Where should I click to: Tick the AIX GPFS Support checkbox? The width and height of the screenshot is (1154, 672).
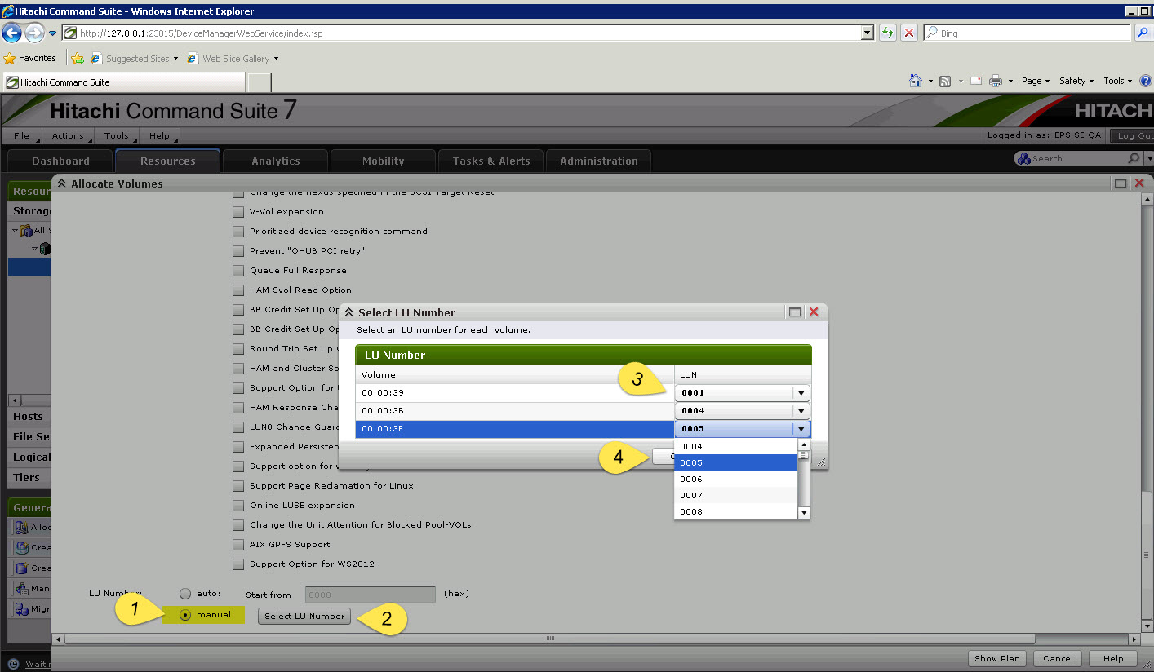[238, 545]
